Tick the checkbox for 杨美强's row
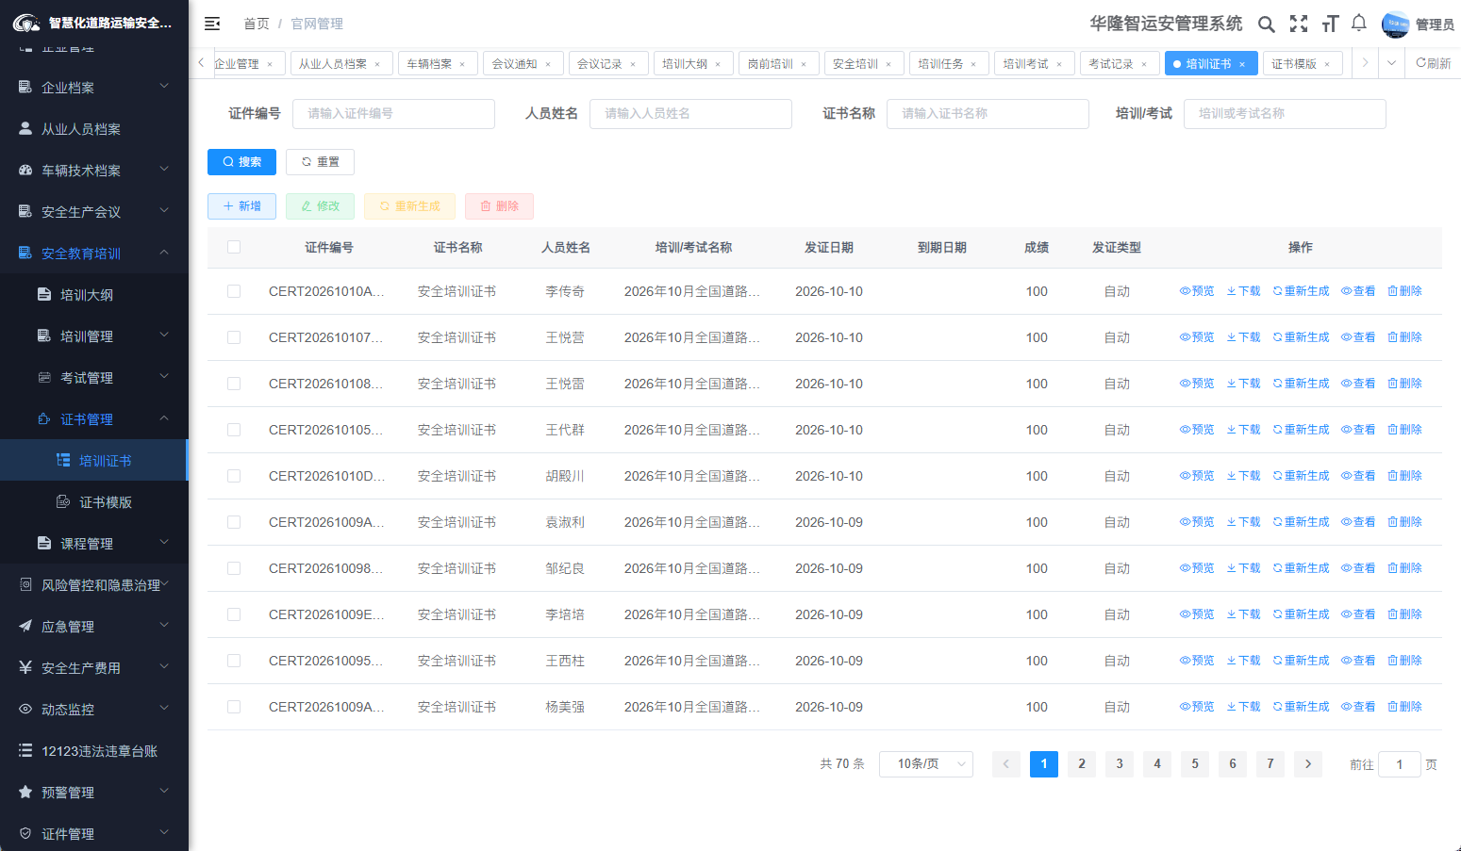Viewport: 1461px width, 851px height. 234,707
